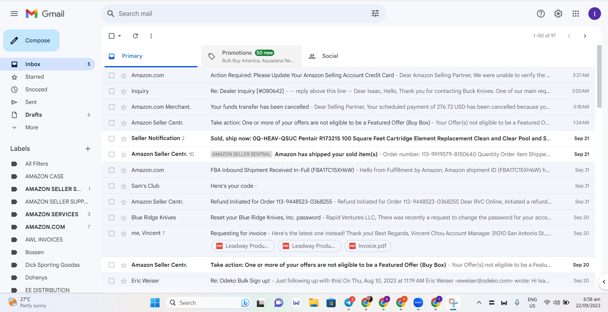608x312 pixels.
Task: Open the Snoozed folder
Action: click(x=47, y=89)
